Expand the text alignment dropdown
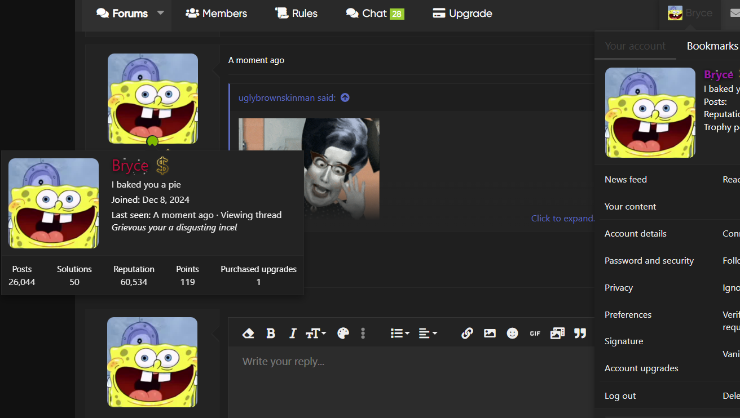The image size is (740, 418). [429, 333]
